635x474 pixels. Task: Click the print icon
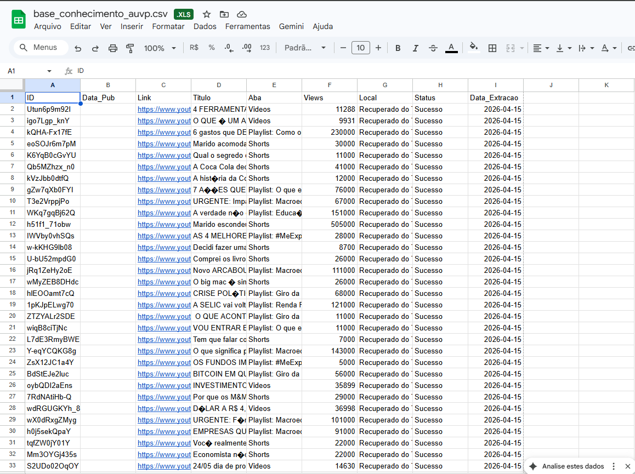(x=113, y=48)
